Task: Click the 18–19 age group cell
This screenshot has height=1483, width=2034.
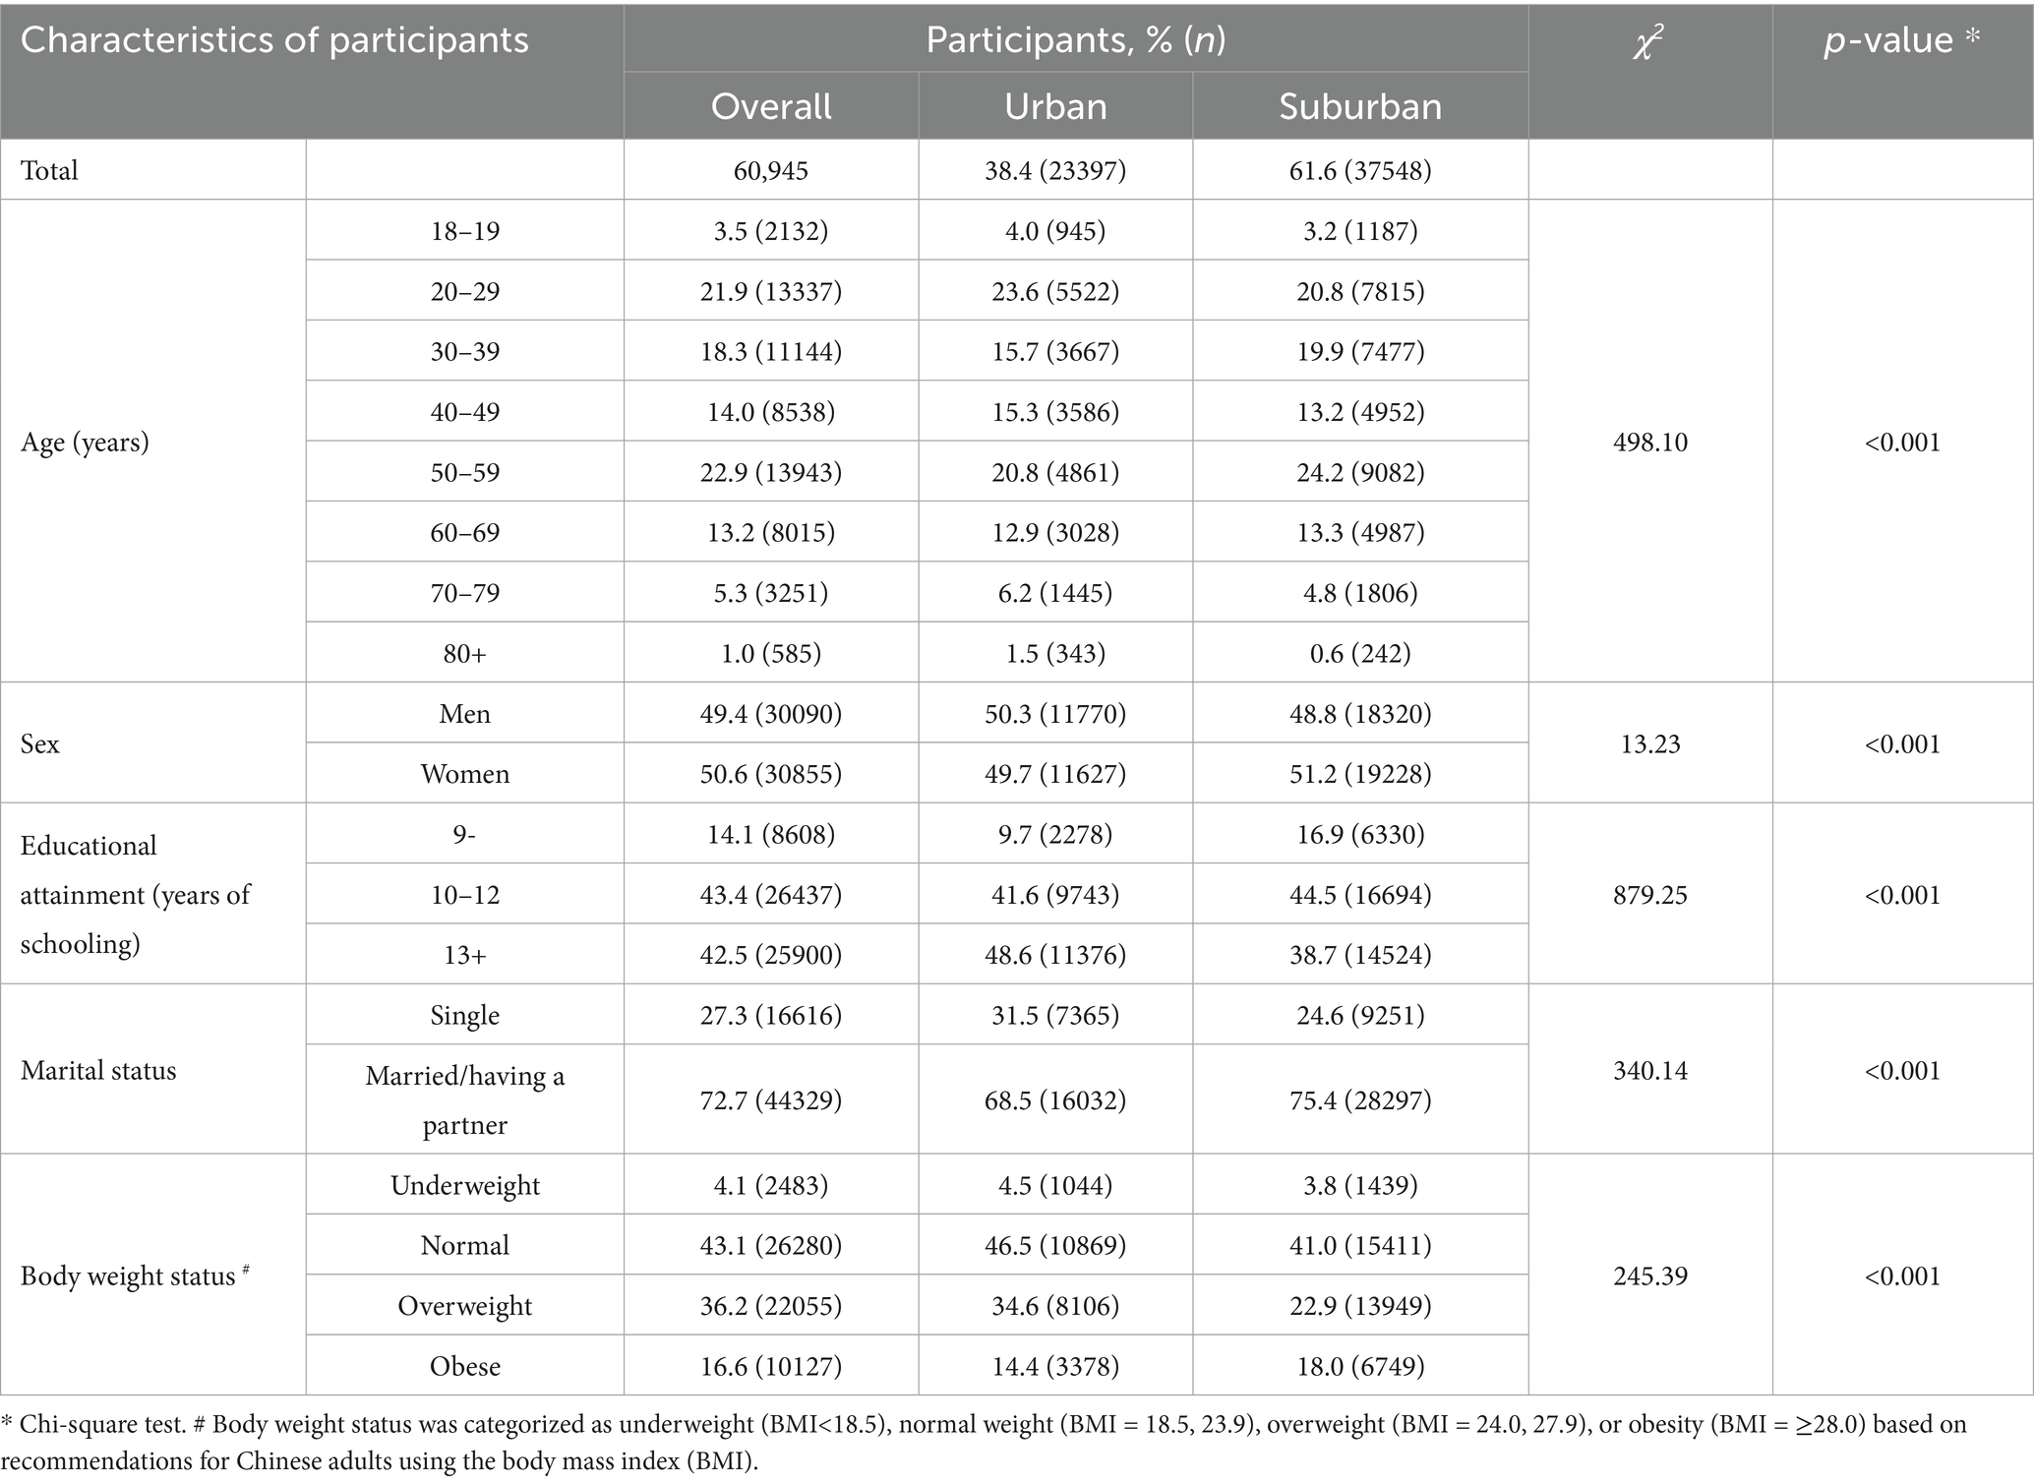Action: pyautogui.click(x=465, y=231)
